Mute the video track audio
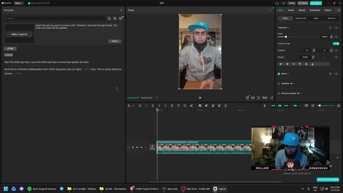 [141, 147]
